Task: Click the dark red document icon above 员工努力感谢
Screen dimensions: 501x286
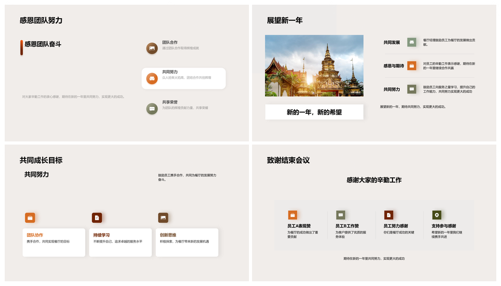Action: pos(389,215)
